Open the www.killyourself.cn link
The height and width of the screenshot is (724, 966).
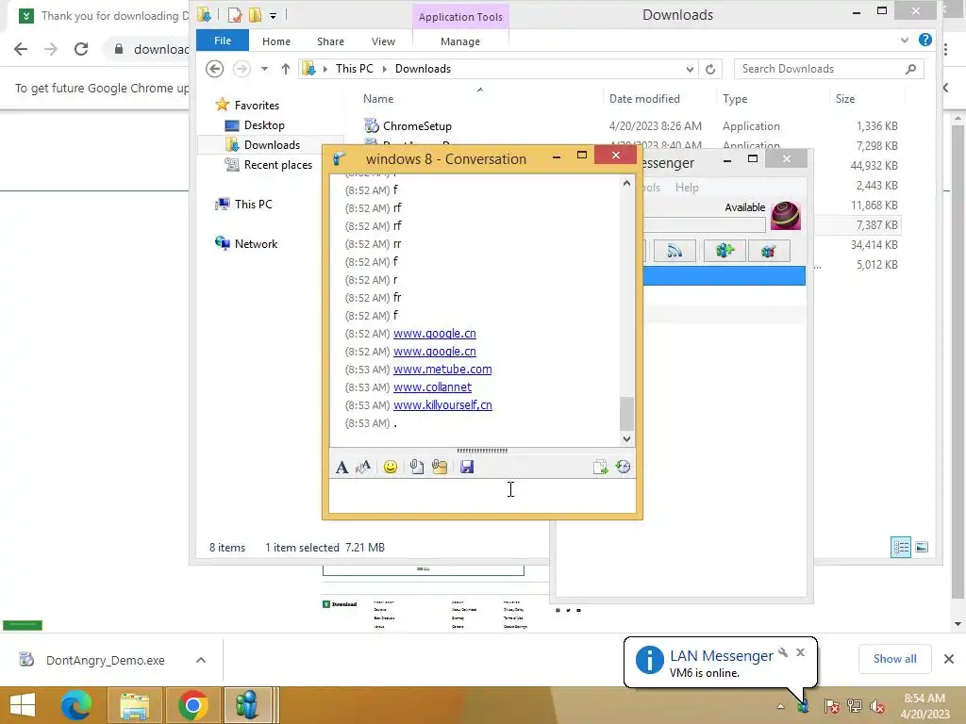point(443,405)
